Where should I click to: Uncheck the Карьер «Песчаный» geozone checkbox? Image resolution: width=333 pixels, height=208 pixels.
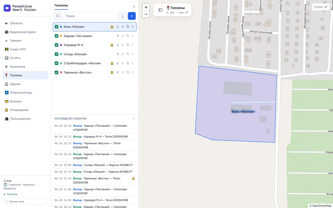(56, 36)
